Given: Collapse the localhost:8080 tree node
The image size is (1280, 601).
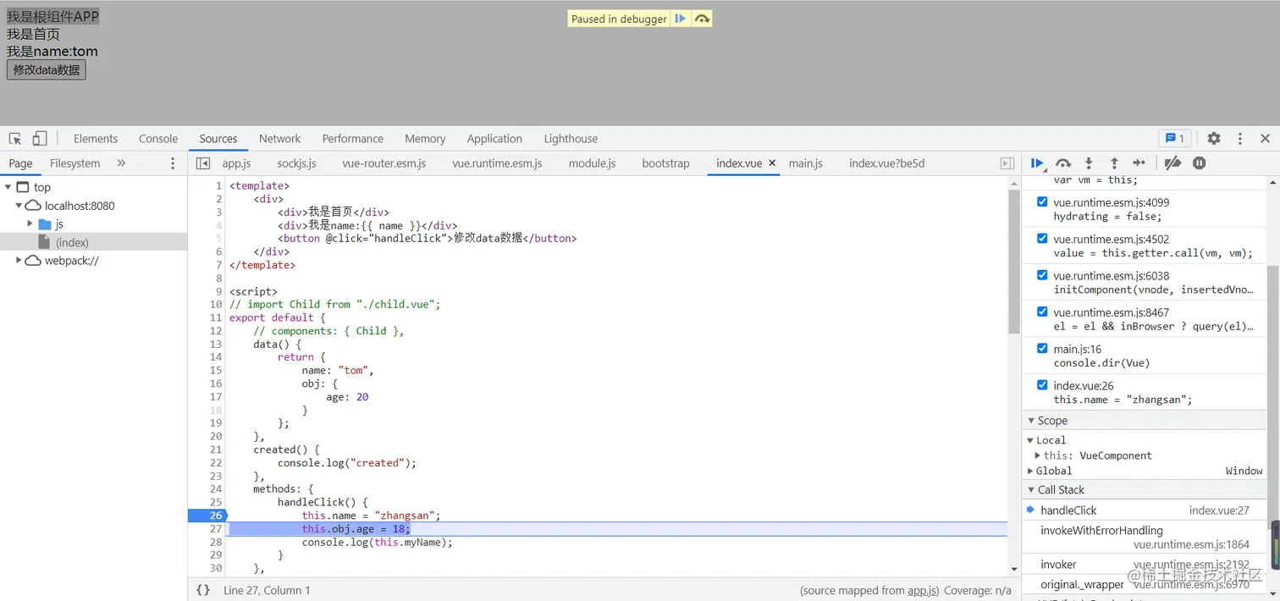Looking at the screenshot, I should pyautogui.click(x=19, y=206).
